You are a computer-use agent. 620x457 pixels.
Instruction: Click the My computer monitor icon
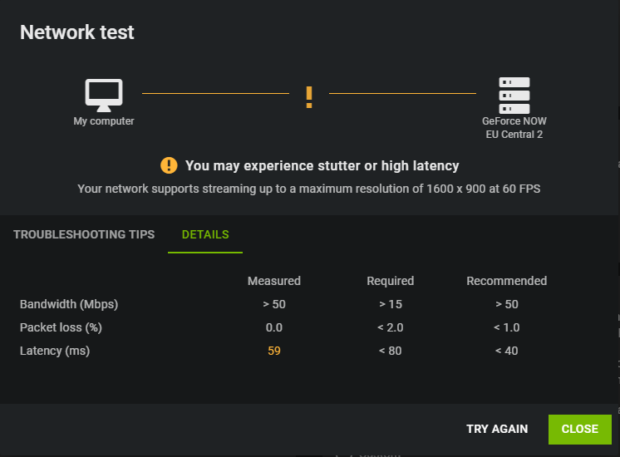pyautogui.click(x=104, y=96)
